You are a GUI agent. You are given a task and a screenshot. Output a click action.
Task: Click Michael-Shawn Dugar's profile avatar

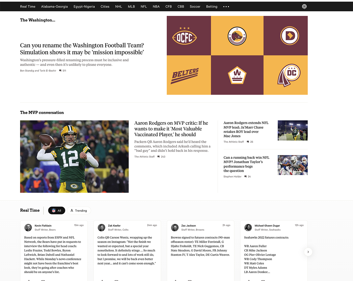tap(248, 227)
